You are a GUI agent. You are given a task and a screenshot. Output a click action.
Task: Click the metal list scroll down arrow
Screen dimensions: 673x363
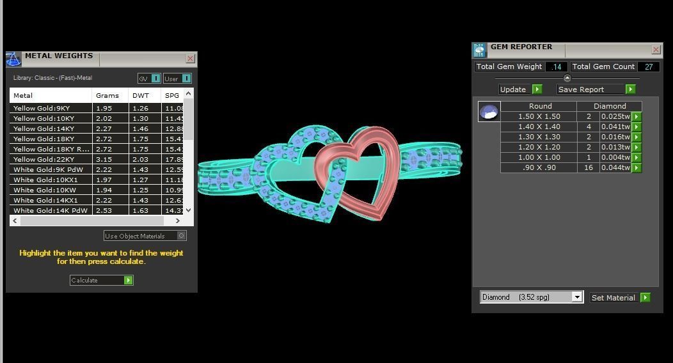point(189,210)
